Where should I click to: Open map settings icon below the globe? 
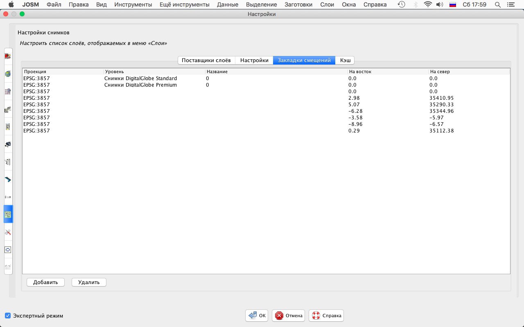click(x=8, y=92)
